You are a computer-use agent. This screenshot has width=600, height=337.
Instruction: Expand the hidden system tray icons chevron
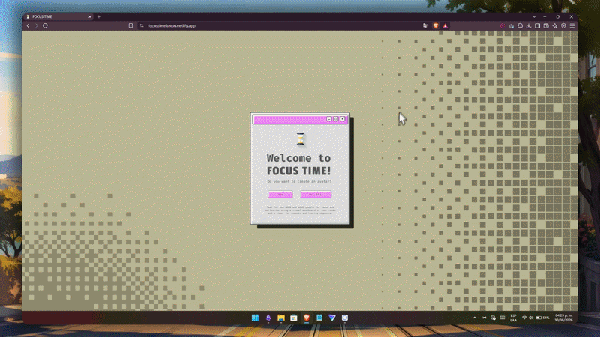475,318
